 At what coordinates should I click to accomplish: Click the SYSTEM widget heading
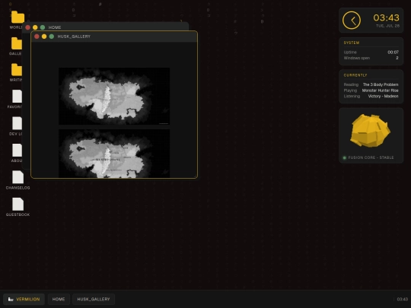click(352, 43)
